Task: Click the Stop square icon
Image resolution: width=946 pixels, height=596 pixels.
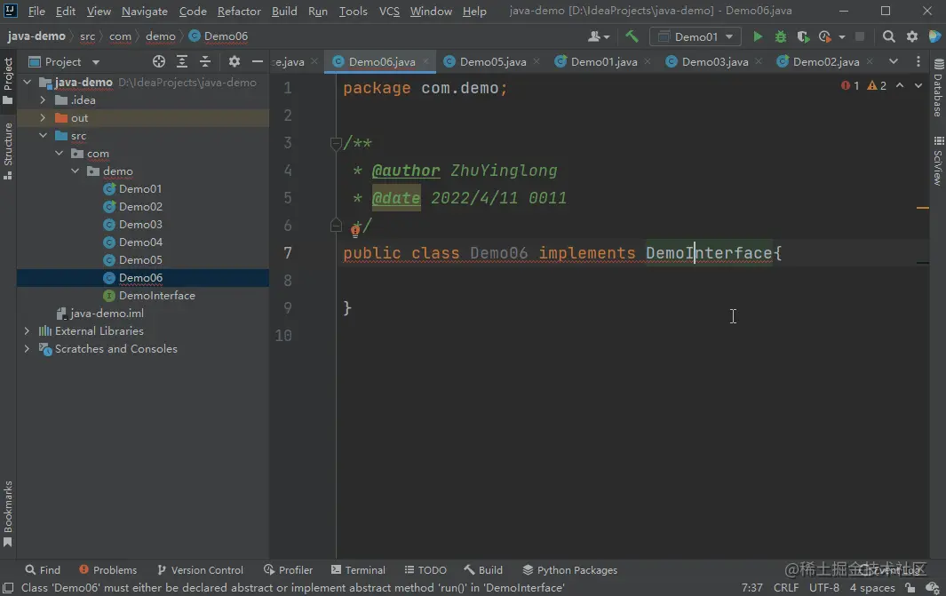Action: [860, 36]
